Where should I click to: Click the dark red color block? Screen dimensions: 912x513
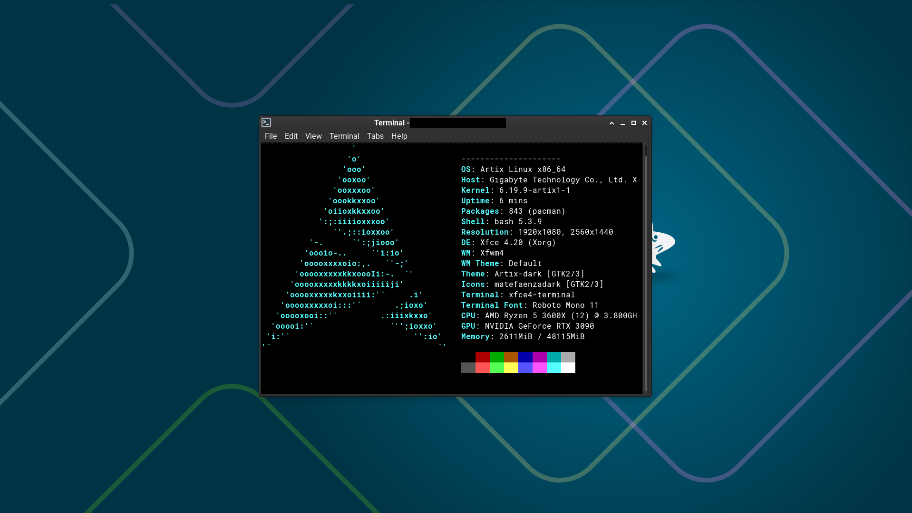click(x=483, y=357)
